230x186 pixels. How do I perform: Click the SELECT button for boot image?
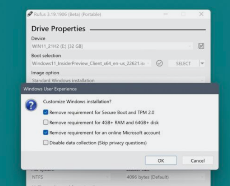pos(183,63)
